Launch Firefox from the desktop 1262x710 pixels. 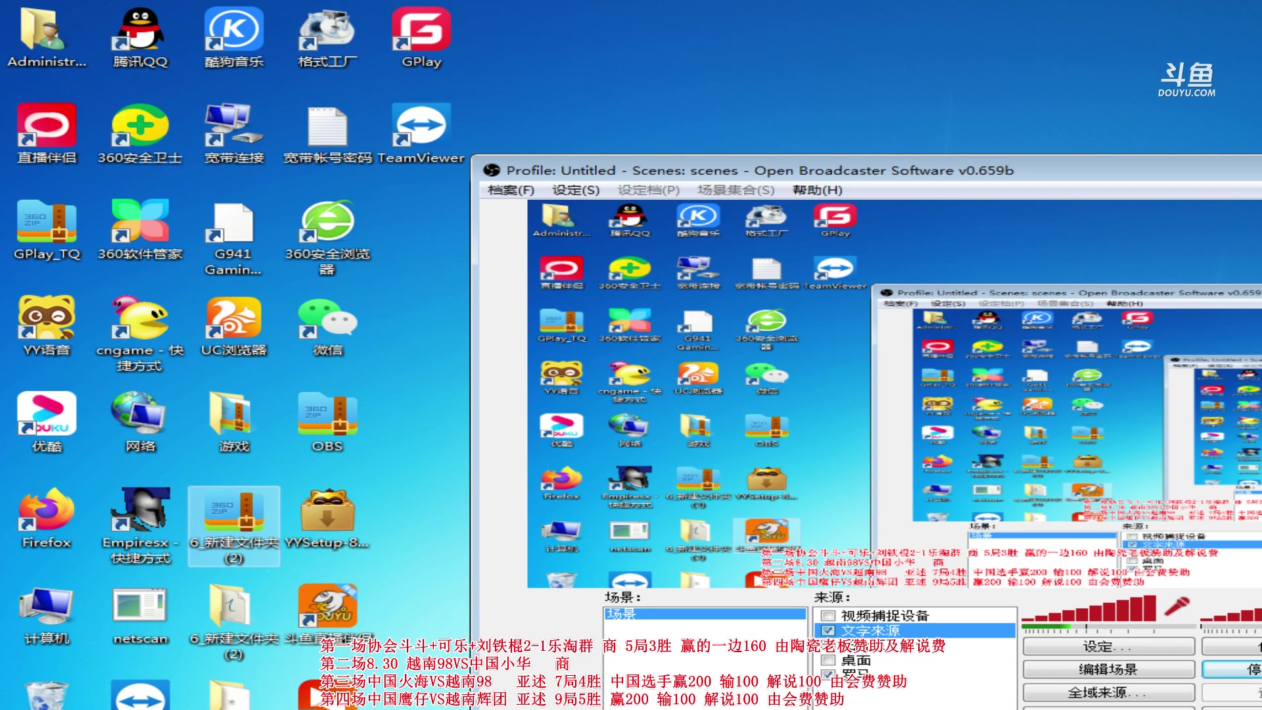(x=46, y=518)
